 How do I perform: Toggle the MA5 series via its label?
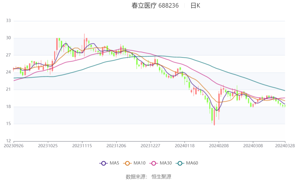(114, 163)
